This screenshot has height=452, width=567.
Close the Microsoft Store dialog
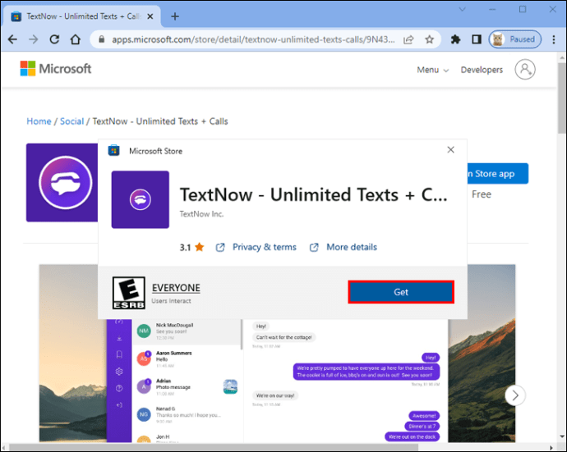pos(450,150)
